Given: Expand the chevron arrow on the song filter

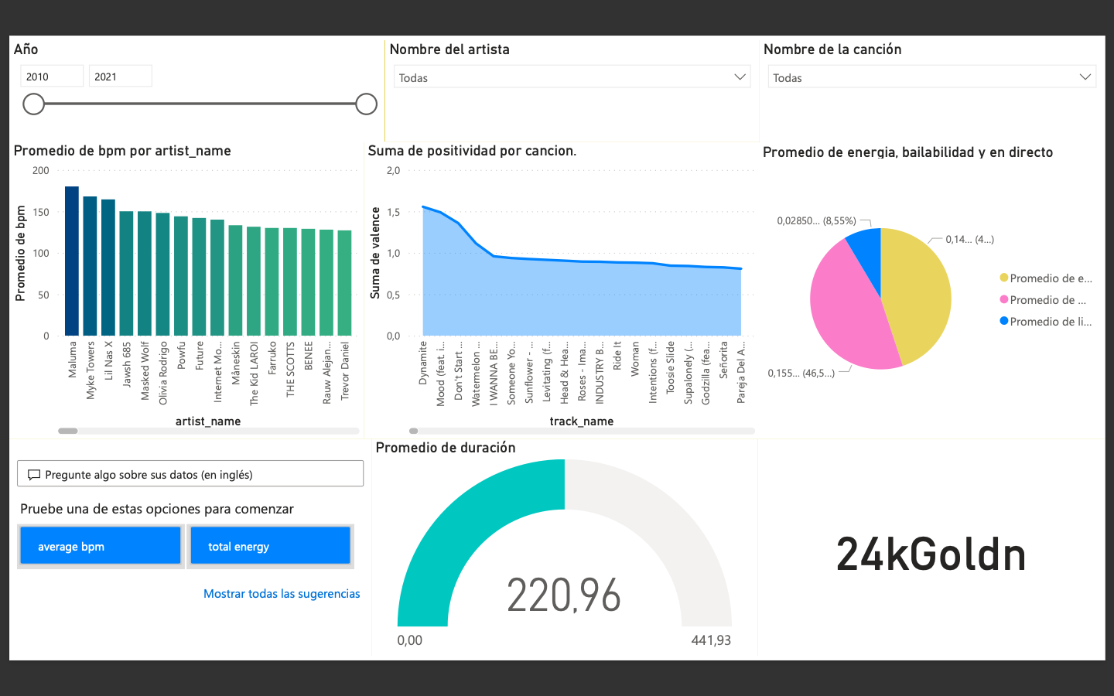Looking at the screenshot, I should pyautogui.click(x=1085, y=76).
